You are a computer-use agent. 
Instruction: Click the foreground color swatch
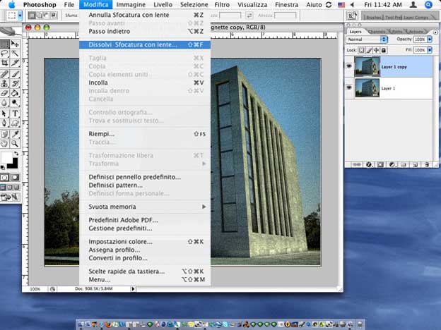point(6,157)
